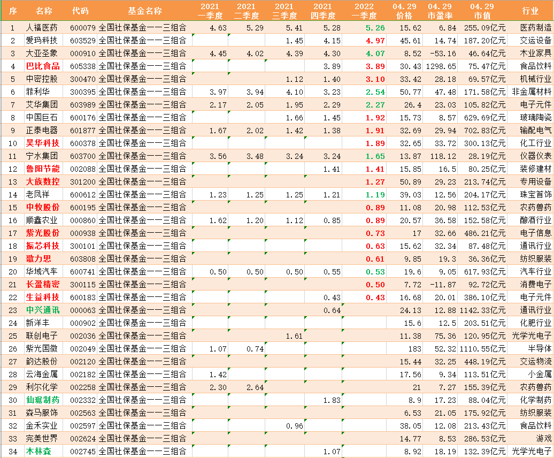Image resolution: width=554 pixels, height=458 pixels.
Task: Click the red 巴比食品 name cell
Action: [x=43, y=66]
